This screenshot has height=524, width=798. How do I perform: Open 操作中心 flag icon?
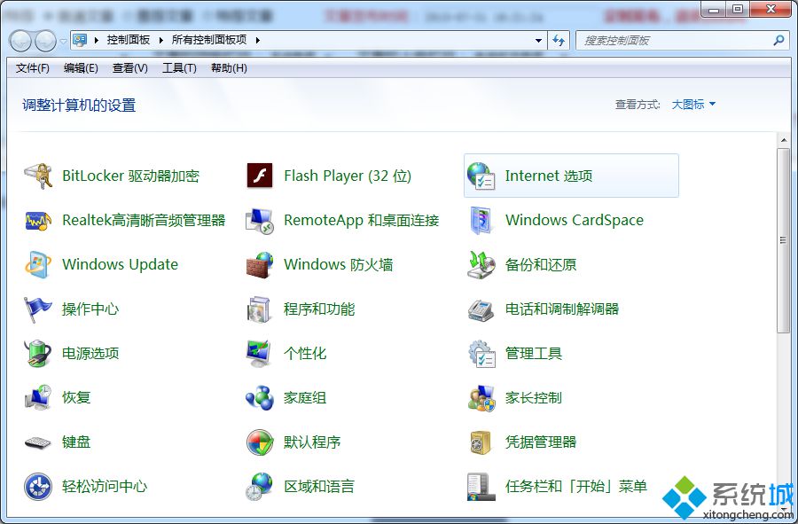(38, 309)
